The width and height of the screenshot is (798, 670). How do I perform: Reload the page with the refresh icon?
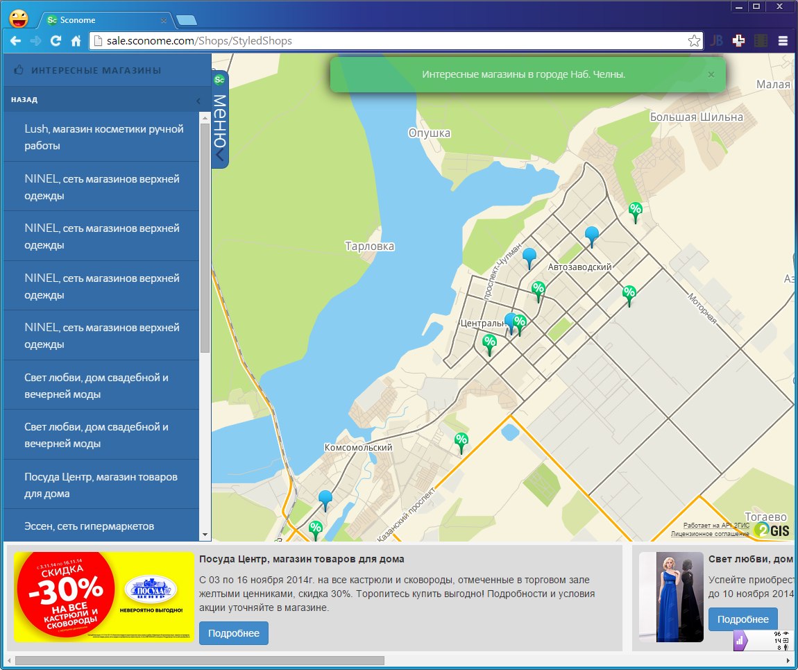[x=56, y=41]
